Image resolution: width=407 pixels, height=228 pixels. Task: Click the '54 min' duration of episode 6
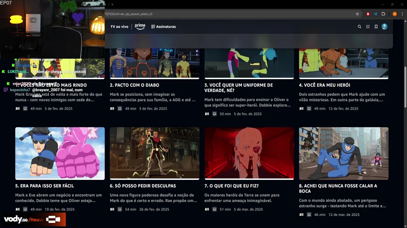click(x=131, y=209)
